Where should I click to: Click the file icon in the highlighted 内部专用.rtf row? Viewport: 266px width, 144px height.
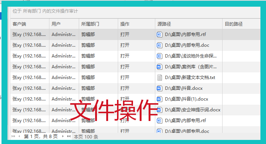[x=159, y=35]
